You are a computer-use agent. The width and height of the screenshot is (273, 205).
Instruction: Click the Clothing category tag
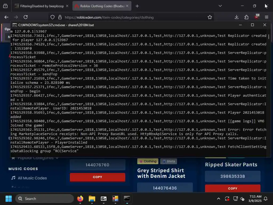(x=148, y=161)
